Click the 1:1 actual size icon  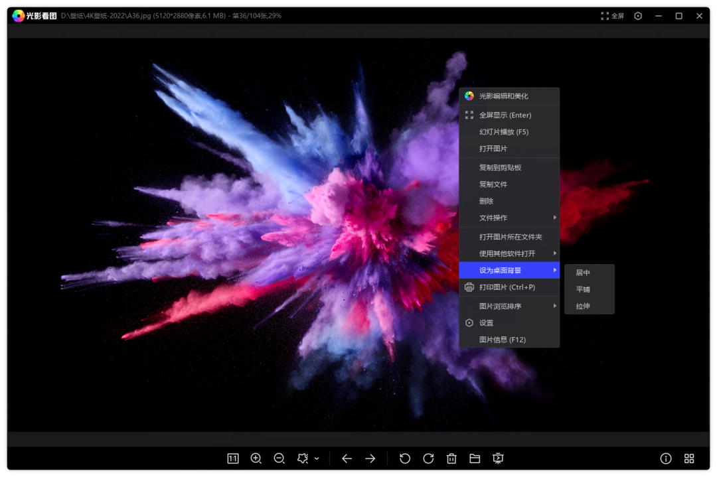[233, 458]
